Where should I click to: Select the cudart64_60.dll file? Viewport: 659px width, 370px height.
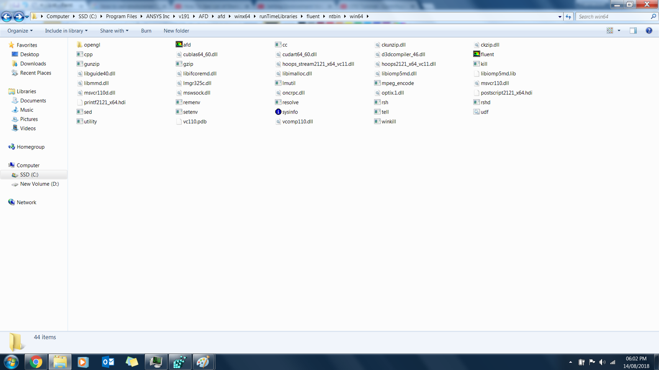click(x=296, y=54)
